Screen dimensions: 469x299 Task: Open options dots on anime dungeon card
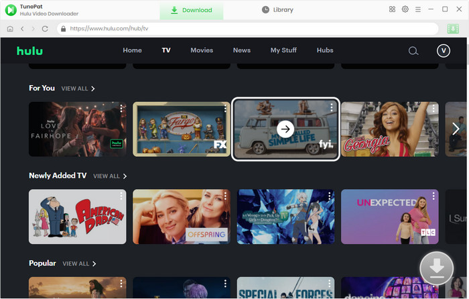click(330, 196)
